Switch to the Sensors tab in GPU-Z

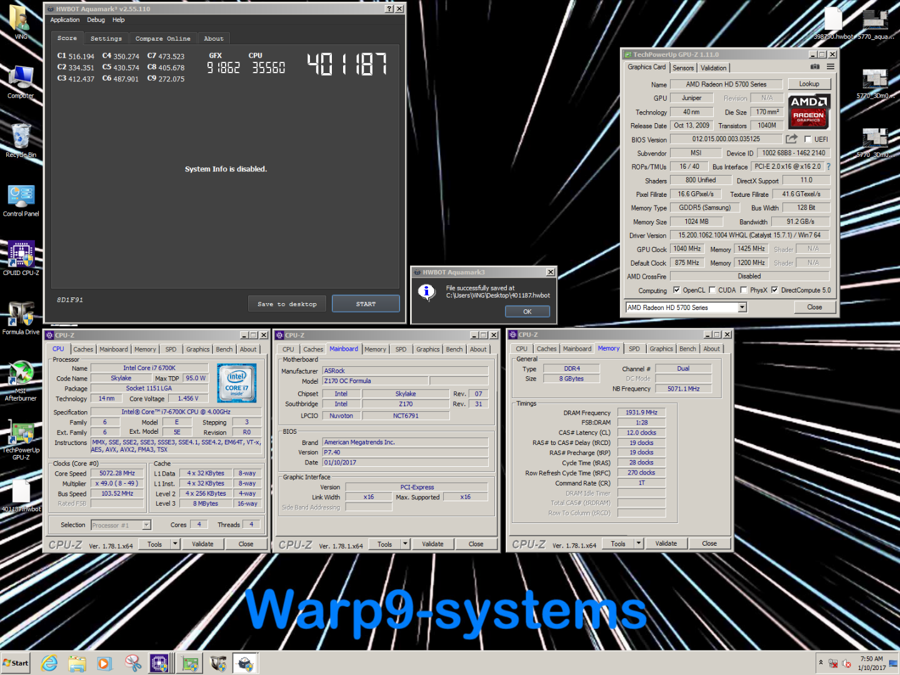[x=683, y=68]
